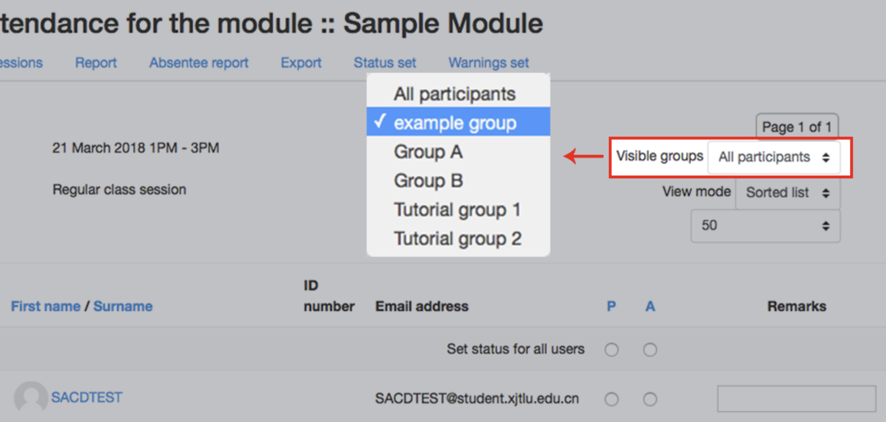This screenshot has height=422, width=886.
Task: Sort by the Surname column link
Action: [x=123, y=306]
